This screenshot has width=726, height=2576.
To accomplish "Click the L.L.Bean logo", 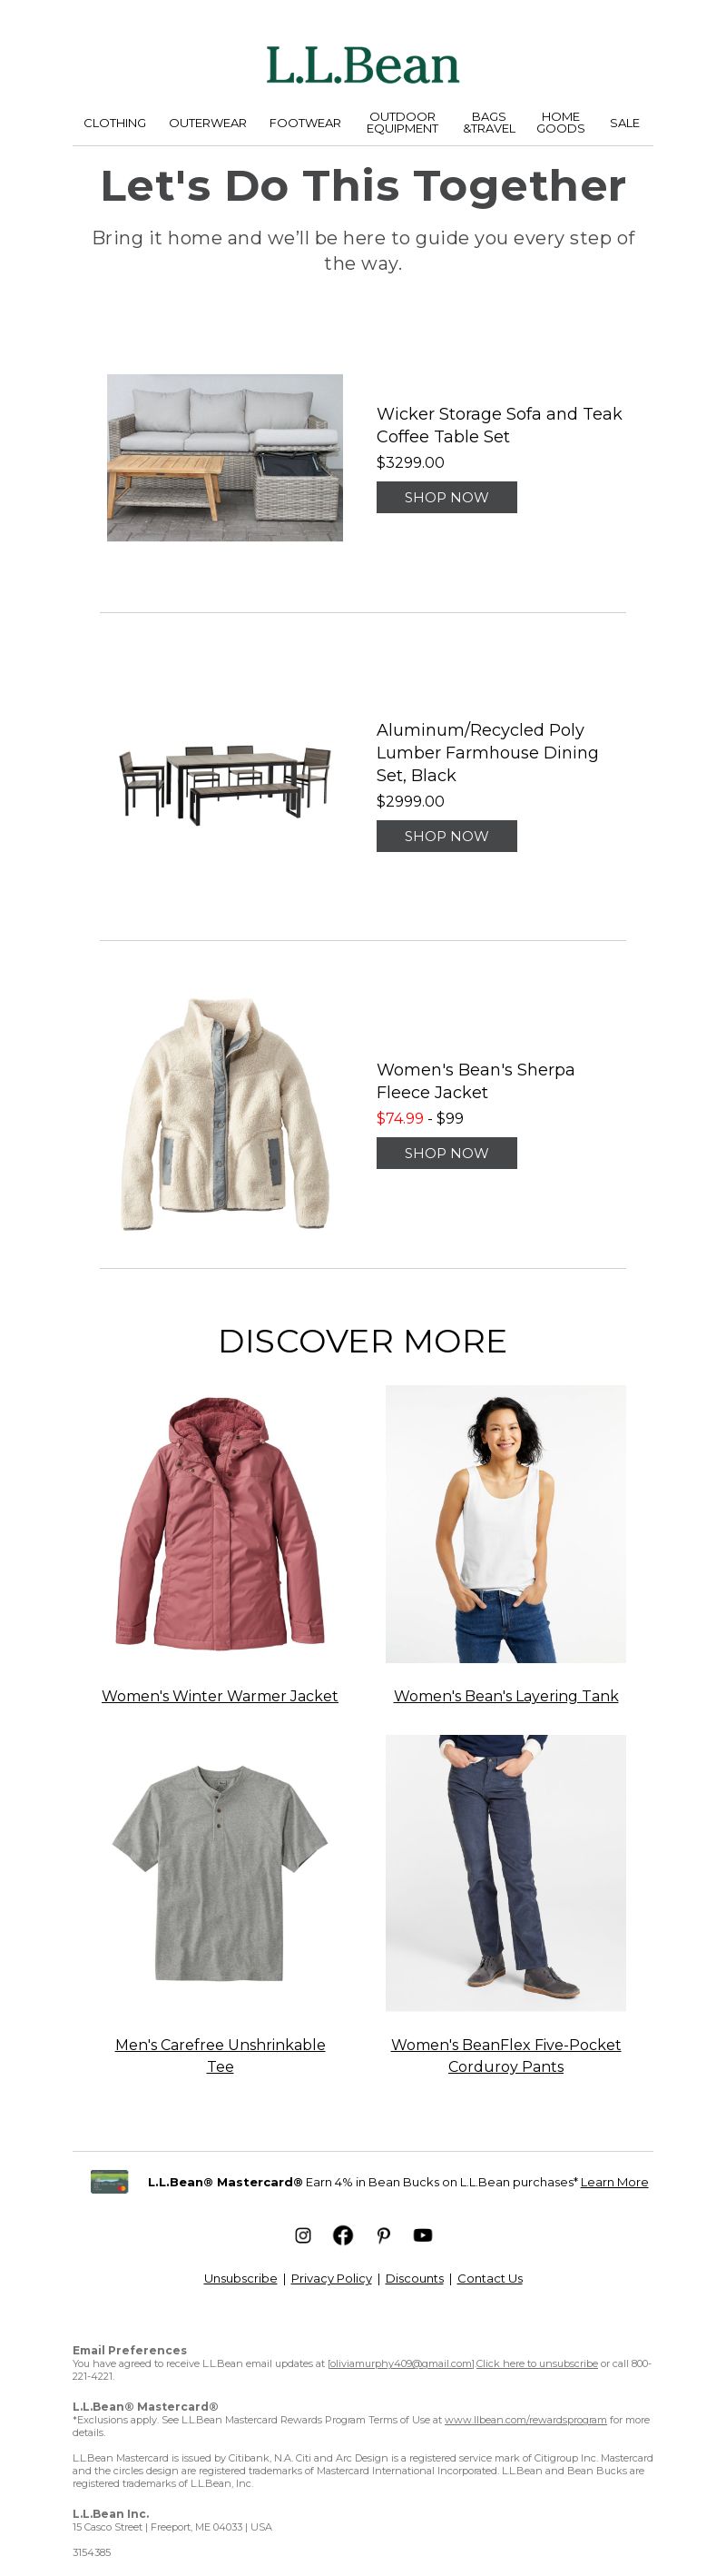I will tap(362, 66).
